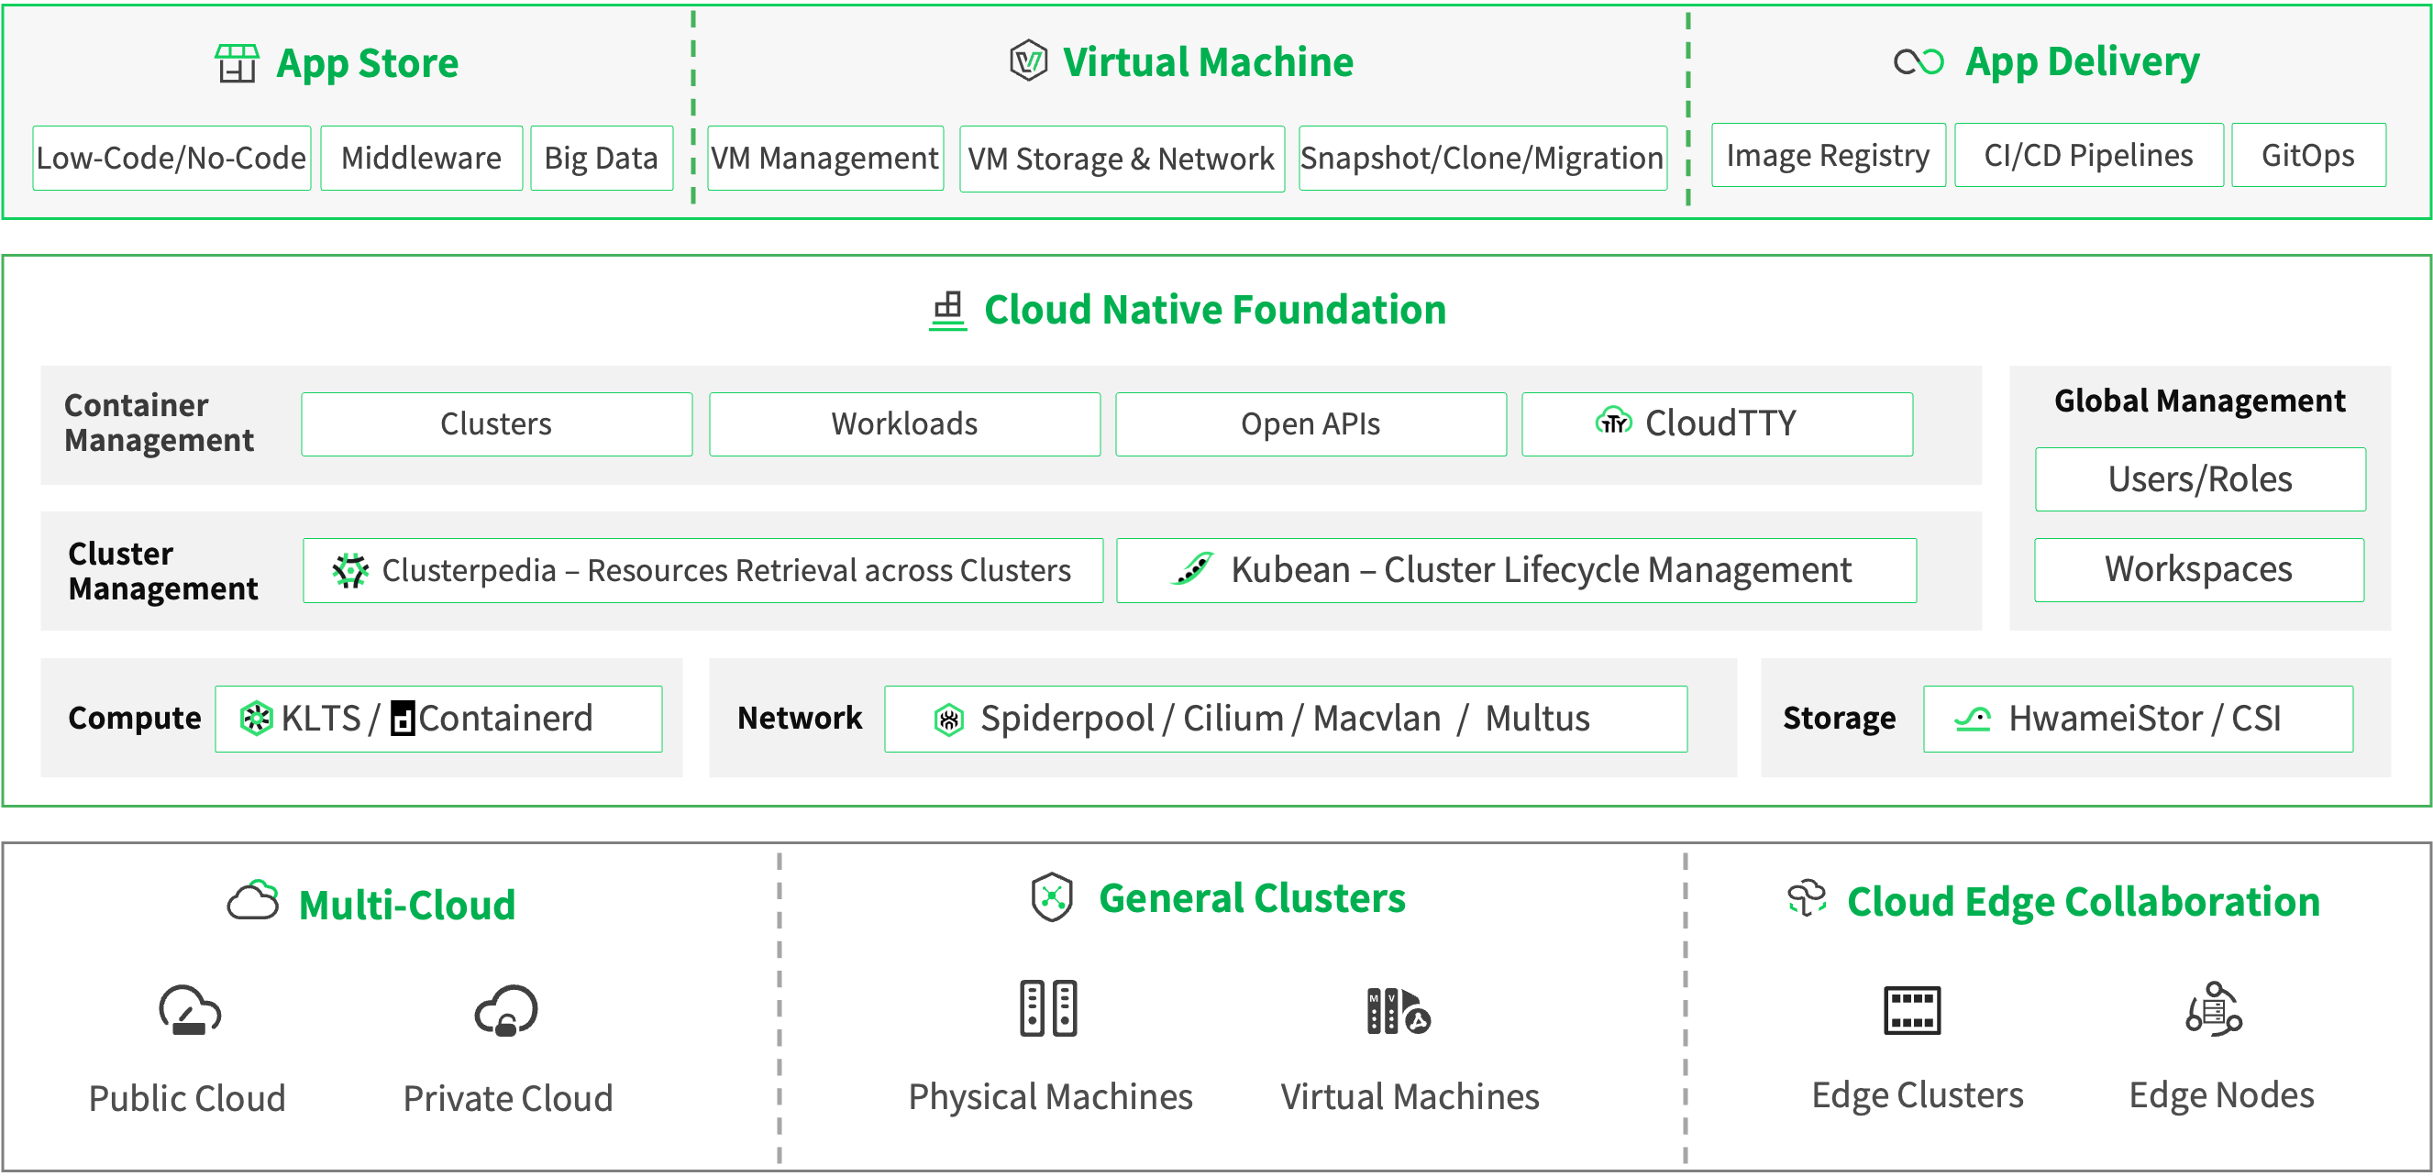The height and width of the screenshot is (1176, 2433).
Task: Click the Cloud Native Foundation icon
Action: click(947, 311)
